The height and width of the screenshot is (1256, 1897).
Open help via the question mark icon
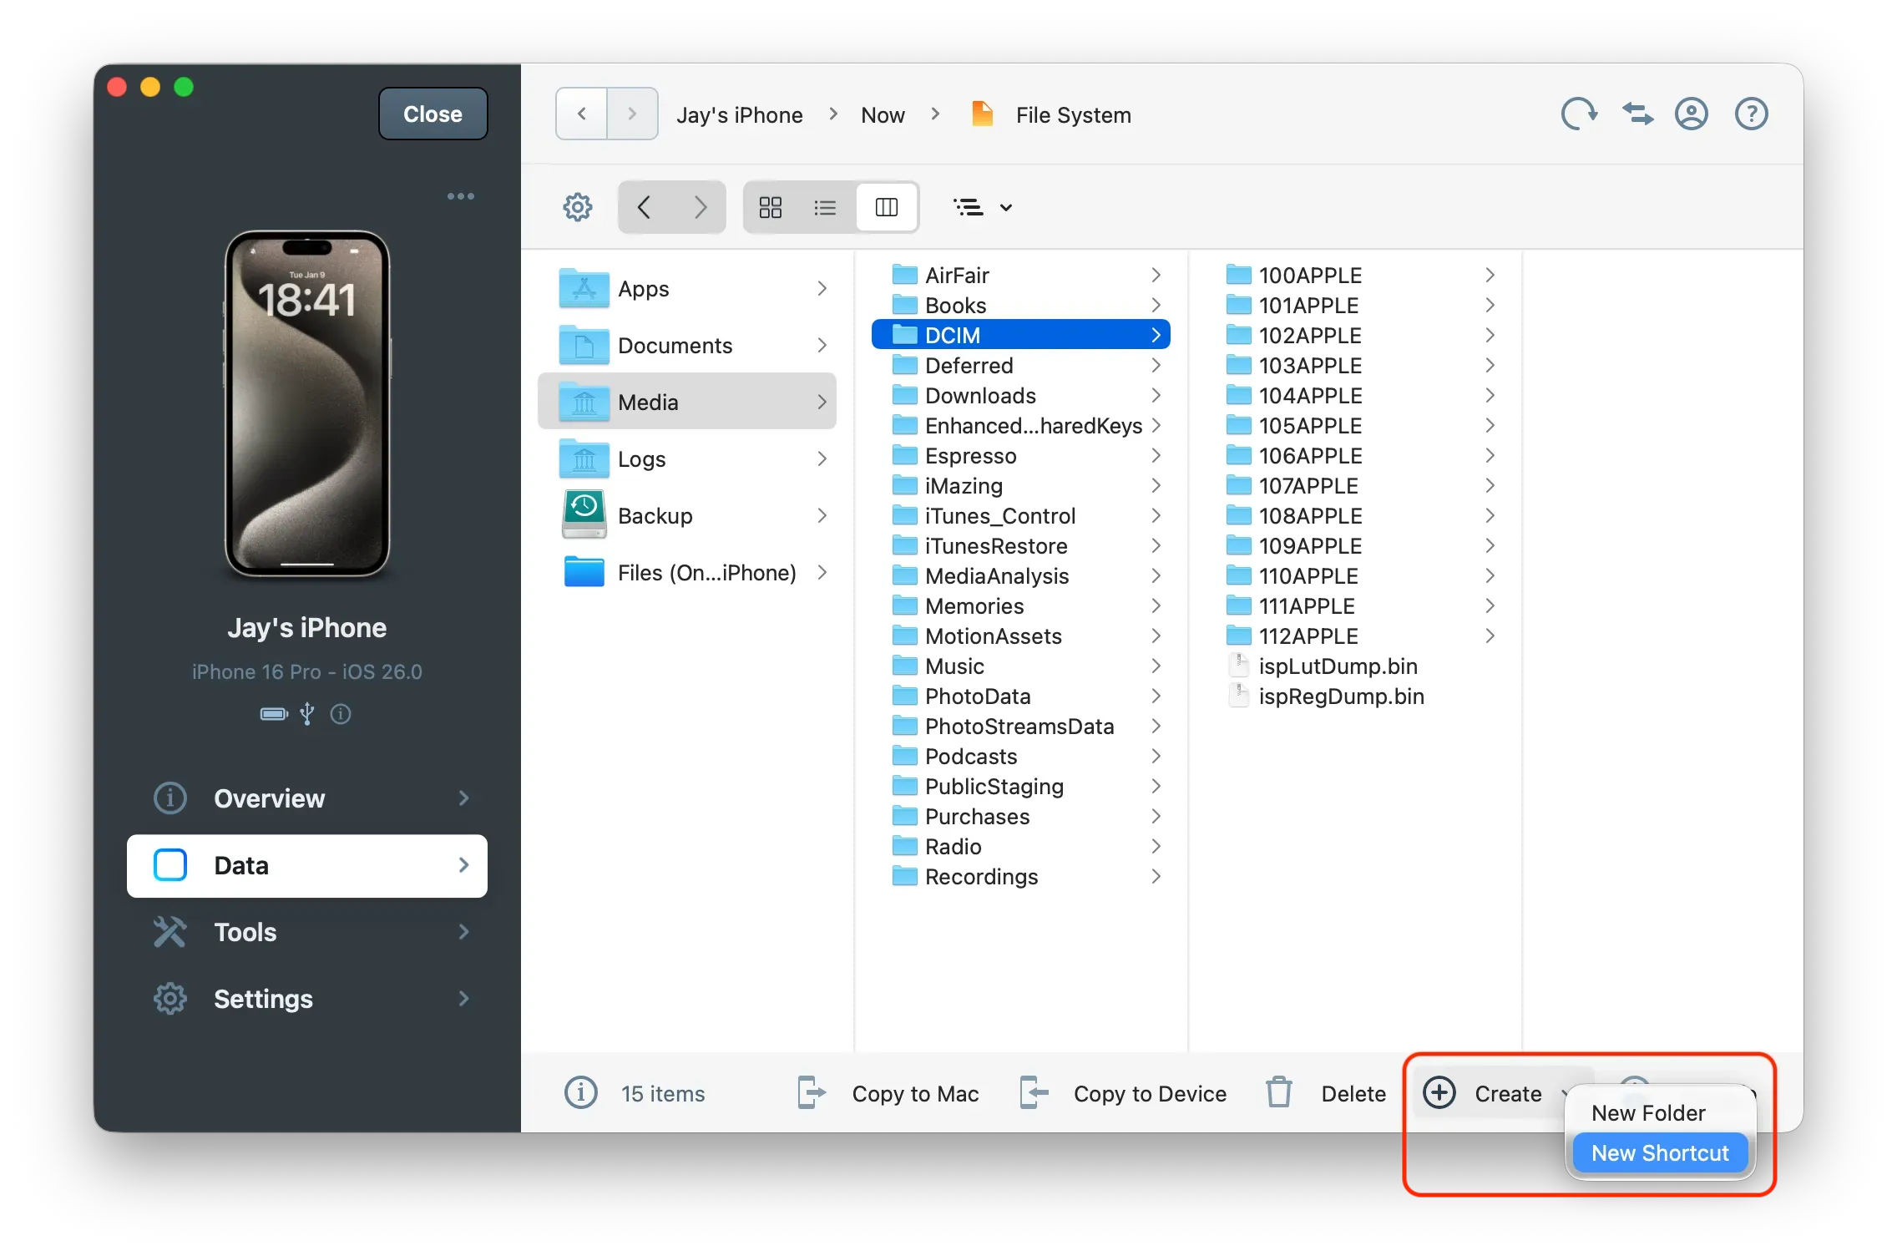coord(1750,114)
